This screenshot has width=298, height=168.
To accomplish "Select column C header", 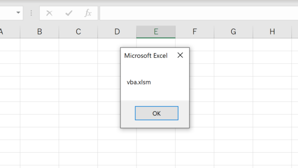I will tap(78, 32).
